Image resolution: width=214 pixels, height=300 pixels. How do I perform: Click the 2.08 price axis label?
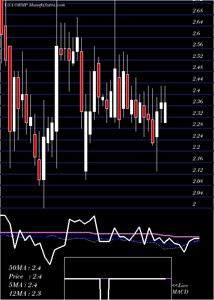pos(198,182)
